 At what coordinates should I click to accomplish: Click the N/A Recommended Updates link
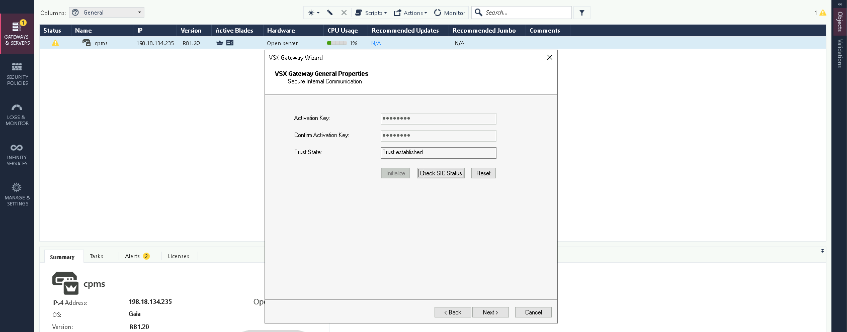point(376,44)
